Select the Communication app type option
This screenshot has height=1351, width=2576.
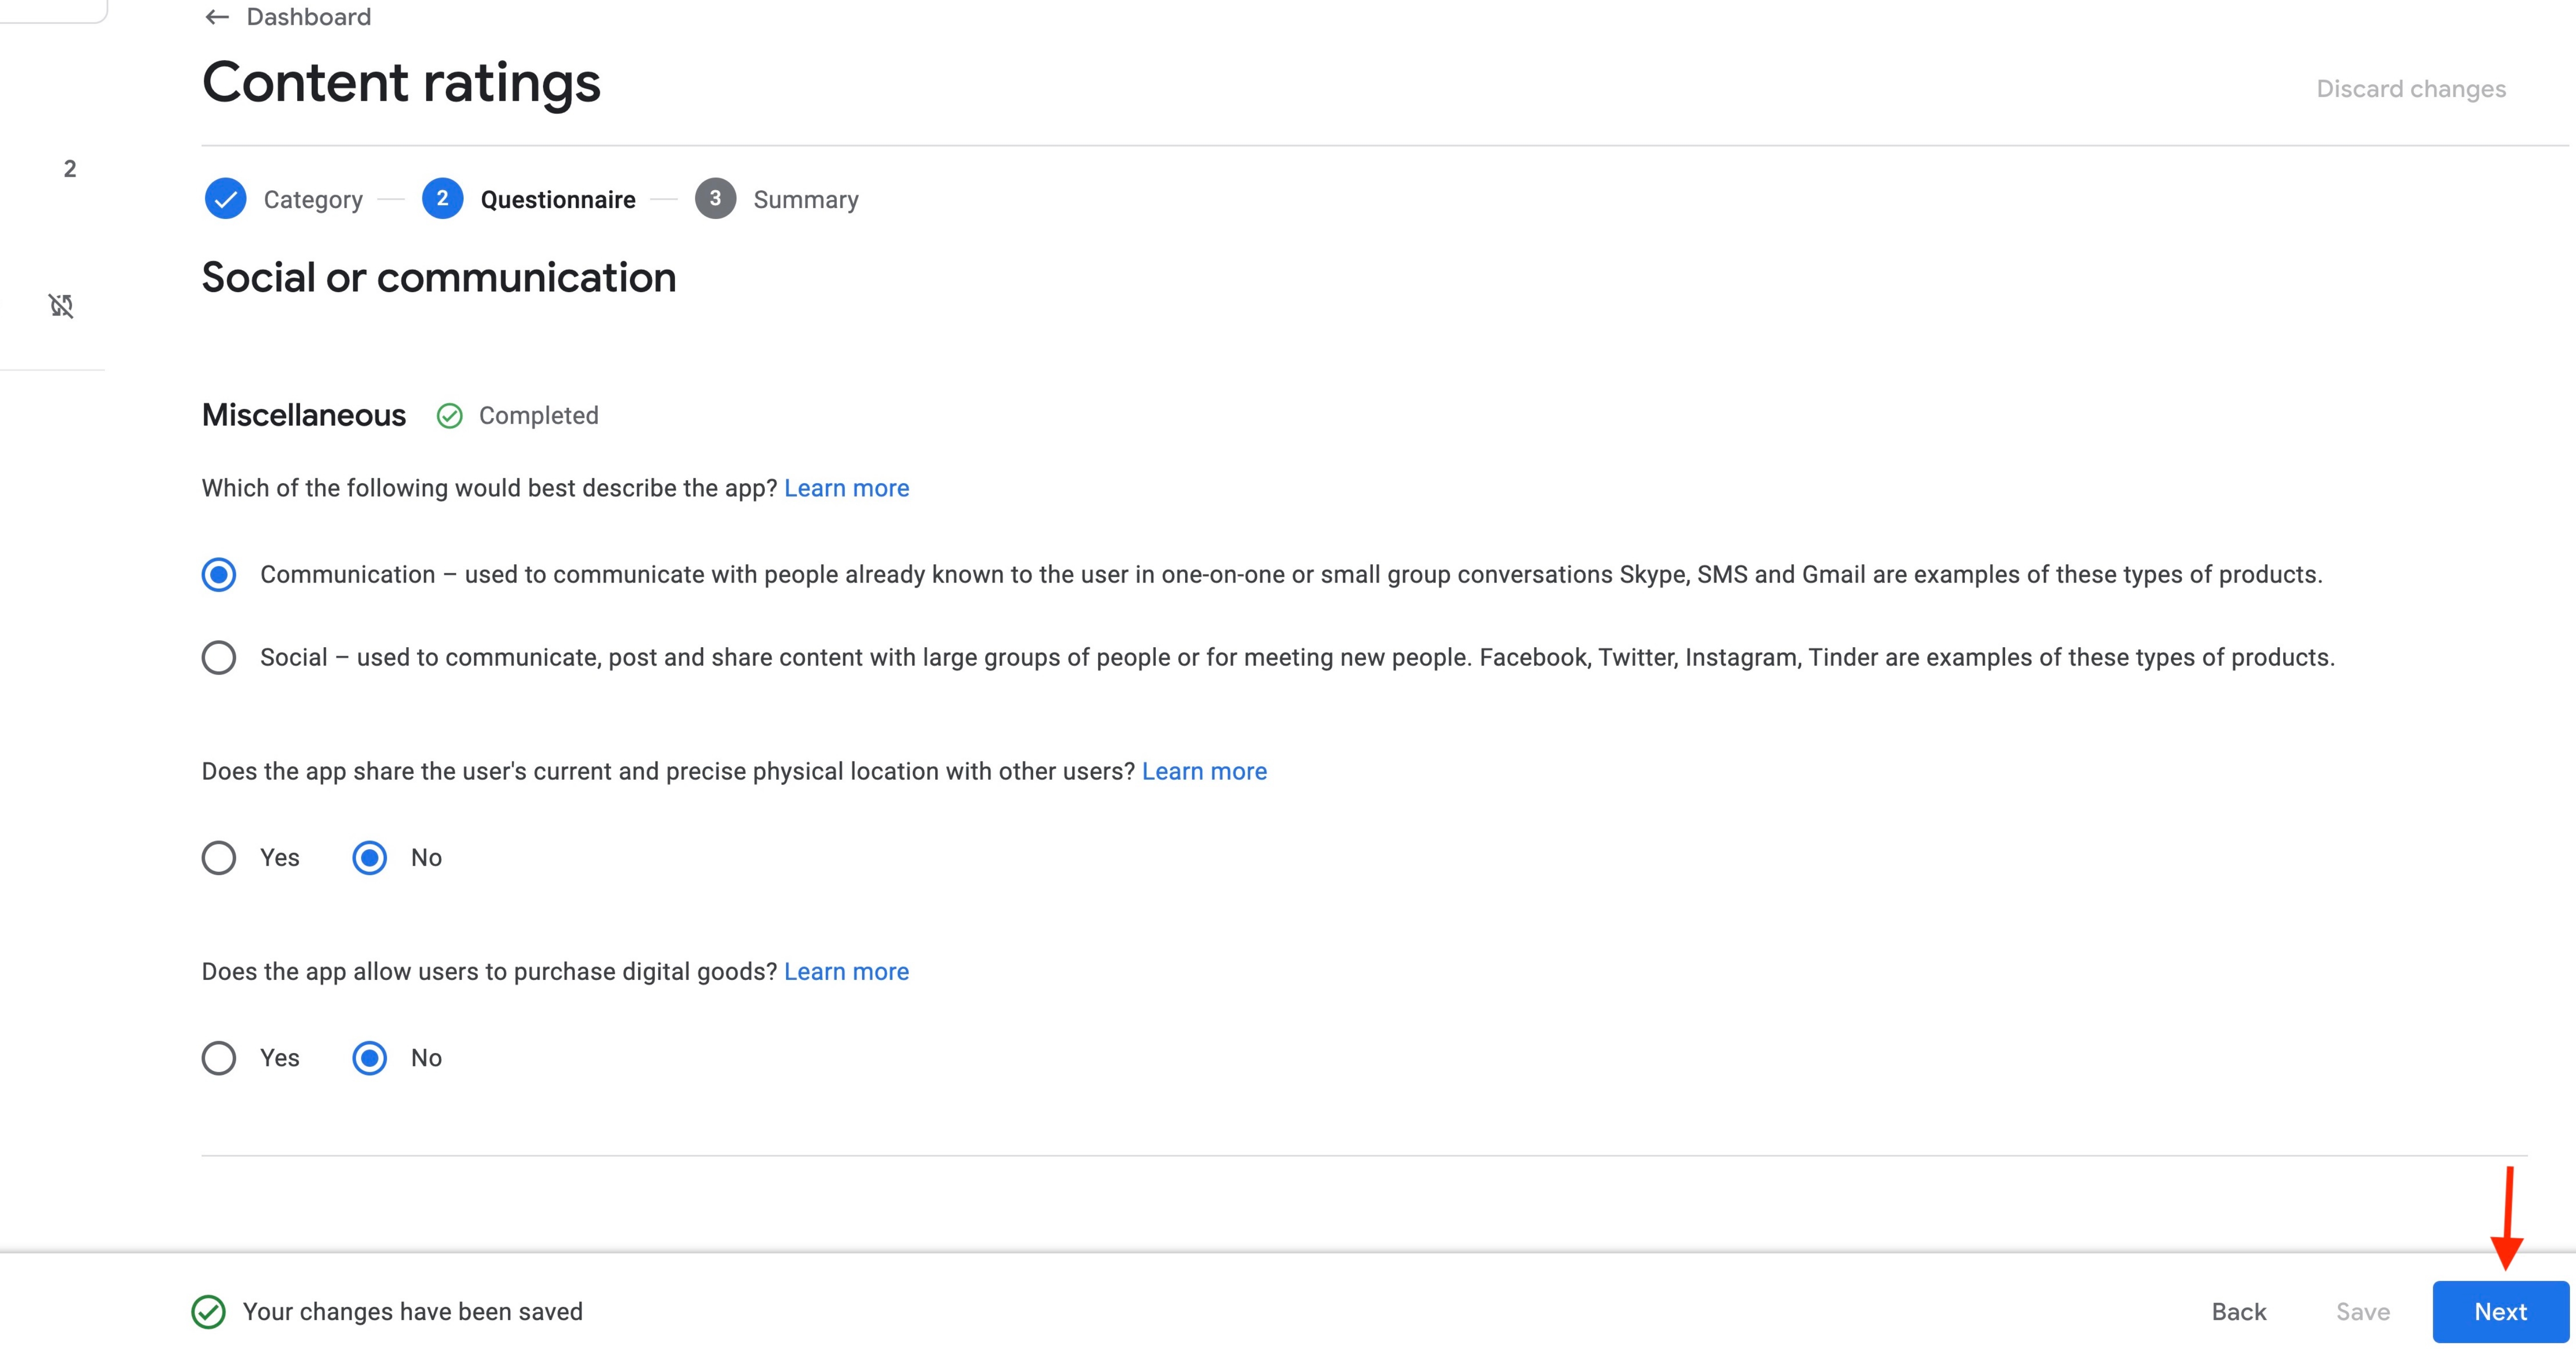[x=219, y=575]
